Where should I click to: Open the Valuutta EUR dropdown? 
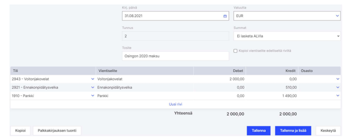point(287,16)
